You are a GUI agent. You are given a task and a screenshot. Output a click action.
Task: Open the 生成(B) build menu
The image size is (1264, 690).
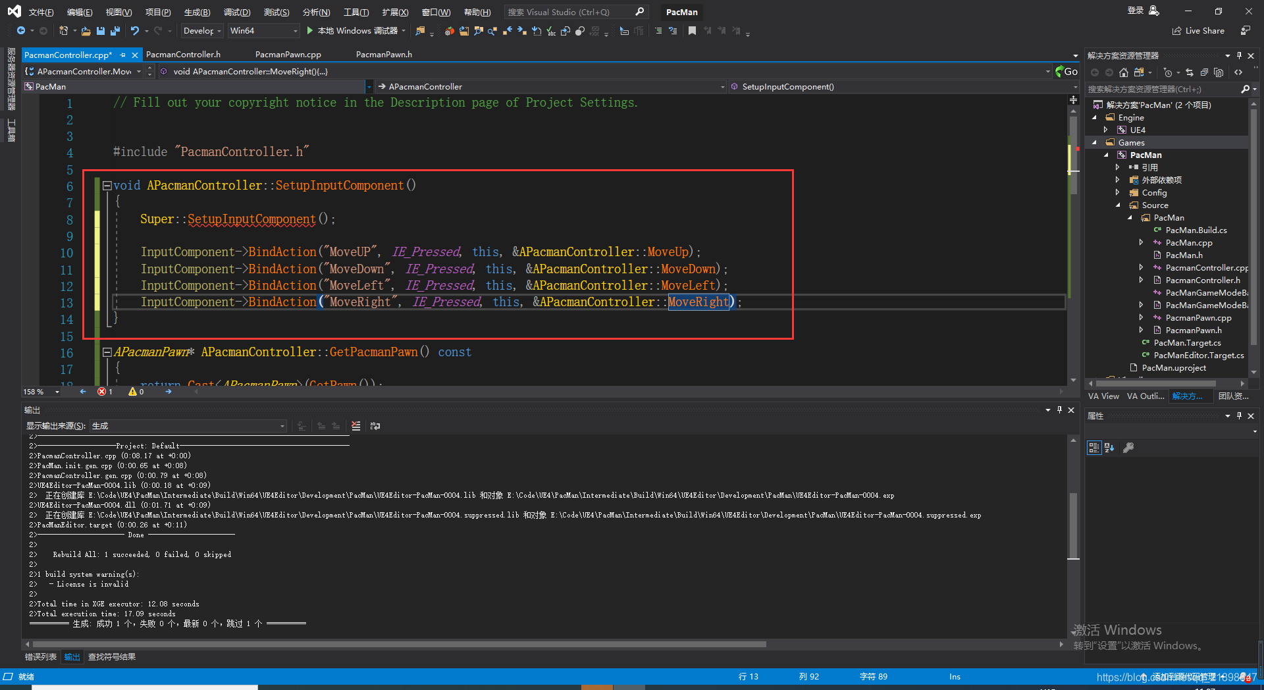pyautogui.click(x=197, y=12)
